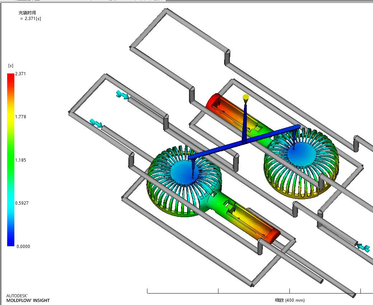Click the yellow injection location cone
The height and width of the screenshot is (305, 373).
(x=246, y=99)
